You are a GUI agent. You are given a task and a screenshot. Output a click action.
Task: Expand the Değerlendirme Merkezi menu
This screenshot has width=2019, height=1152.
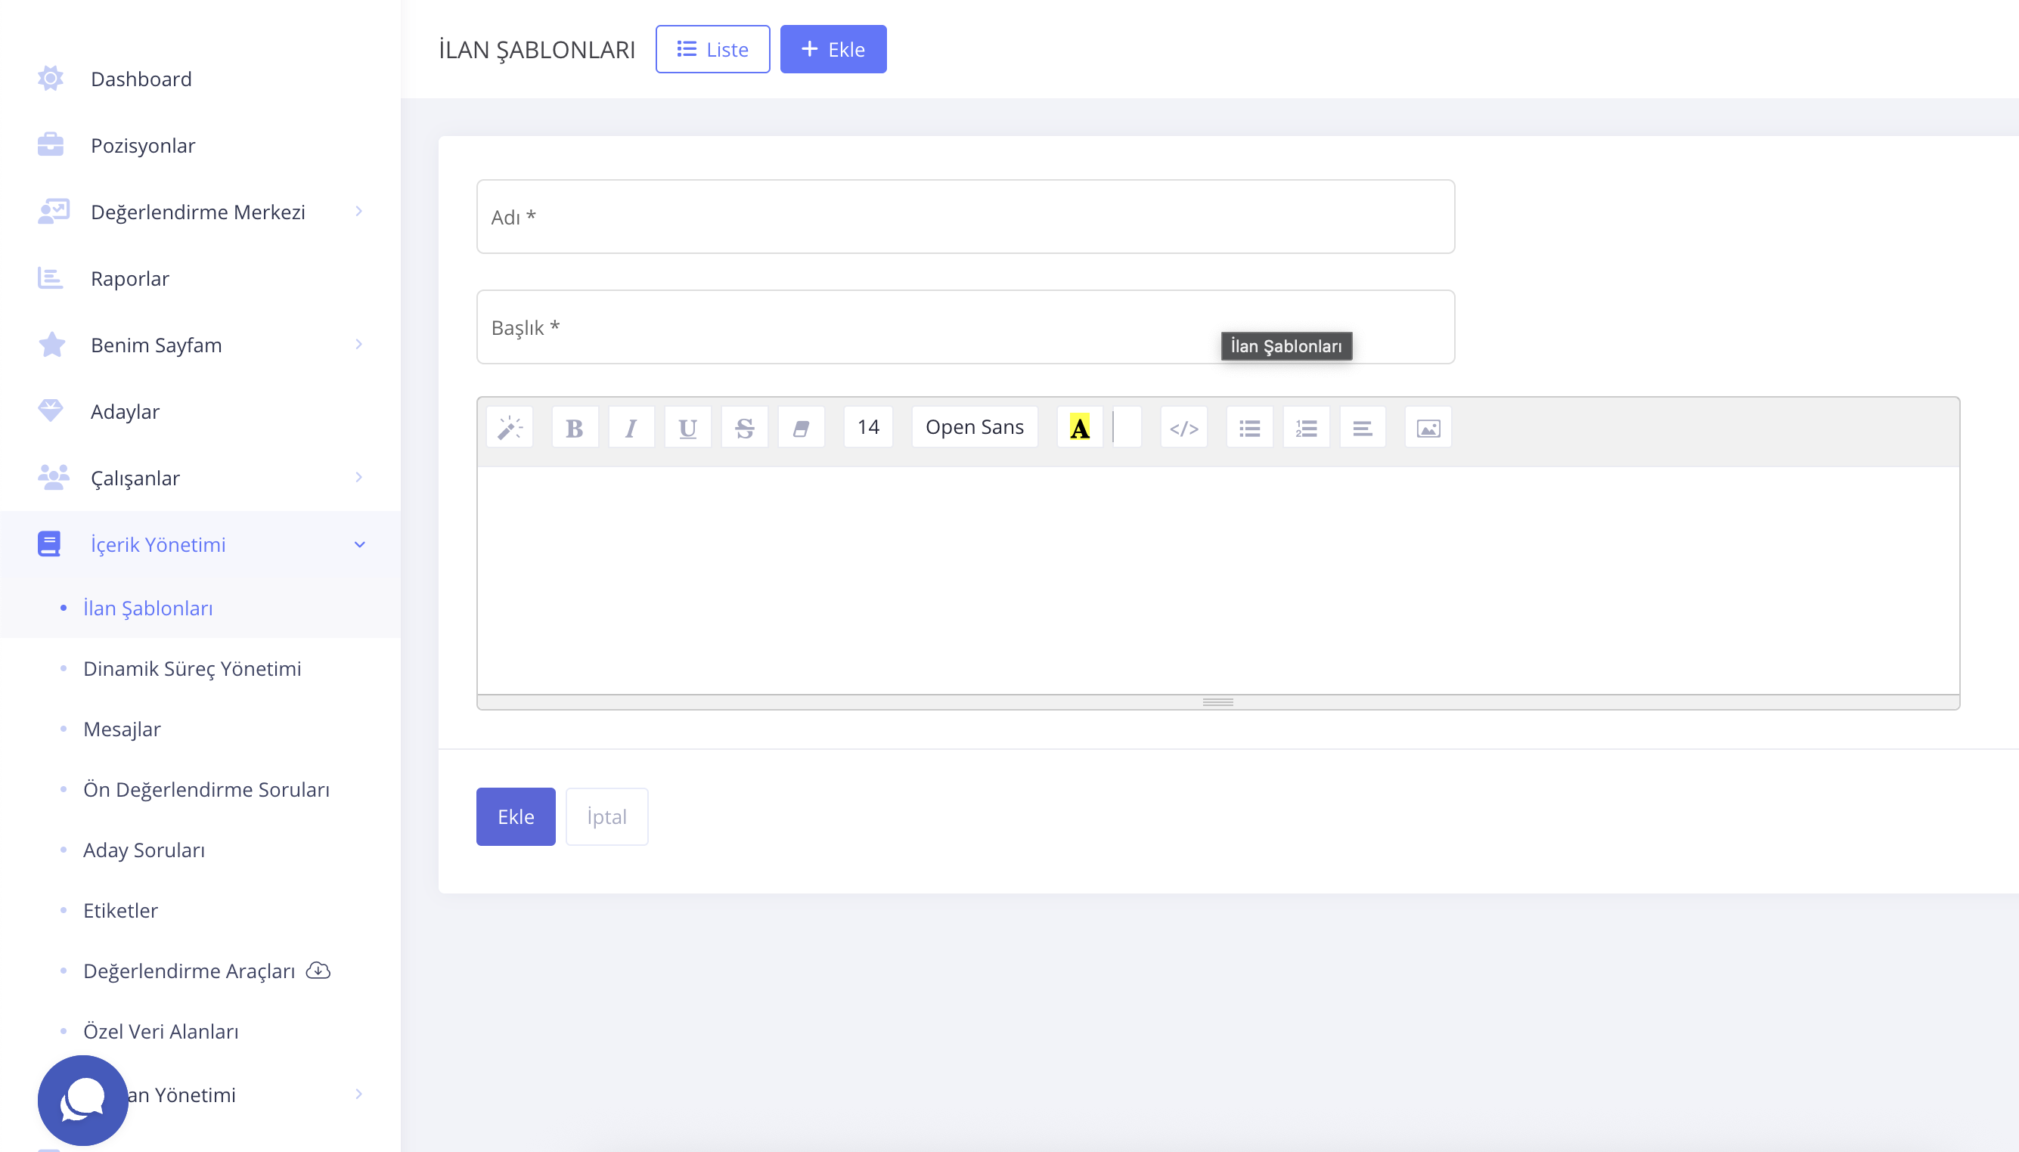click(198, 212)
